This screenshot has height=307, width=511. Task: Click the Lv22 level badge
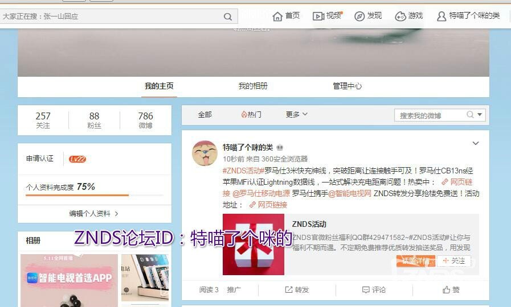coord(77,159)
